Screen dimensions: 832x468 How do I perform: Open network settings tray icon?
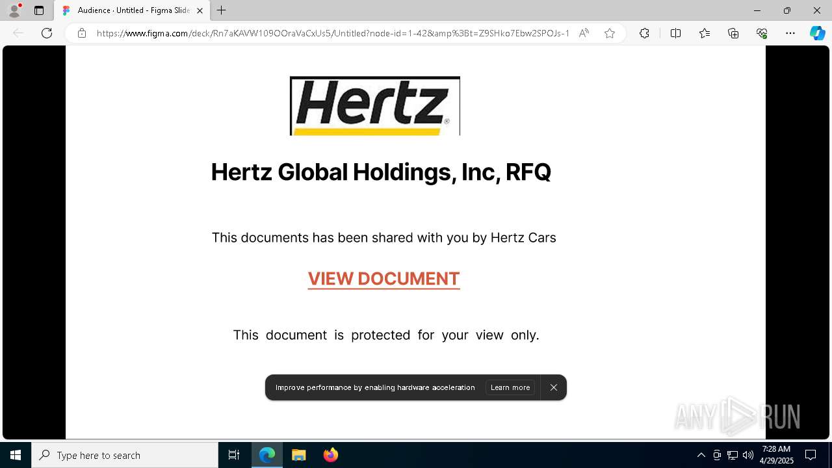coord(733,455)
